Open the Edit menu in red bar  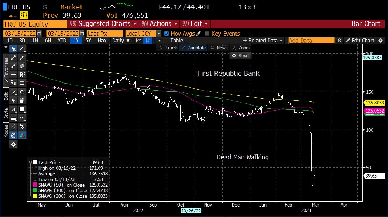[x=195, y=24]
